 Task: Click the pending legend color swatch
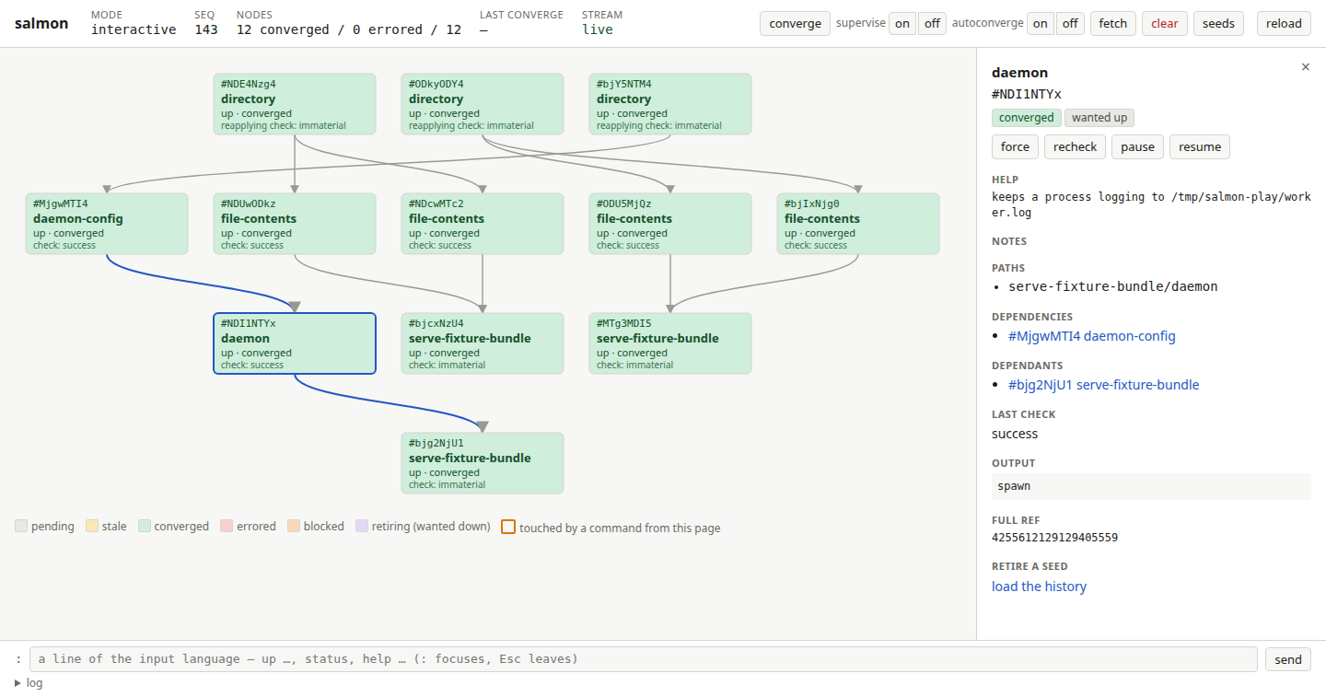tap(21, 527)
